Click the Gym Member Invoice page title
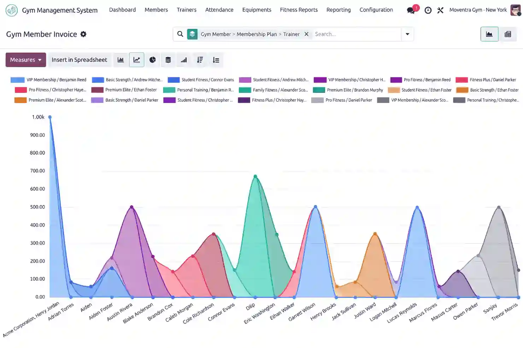 pos(42,34)
